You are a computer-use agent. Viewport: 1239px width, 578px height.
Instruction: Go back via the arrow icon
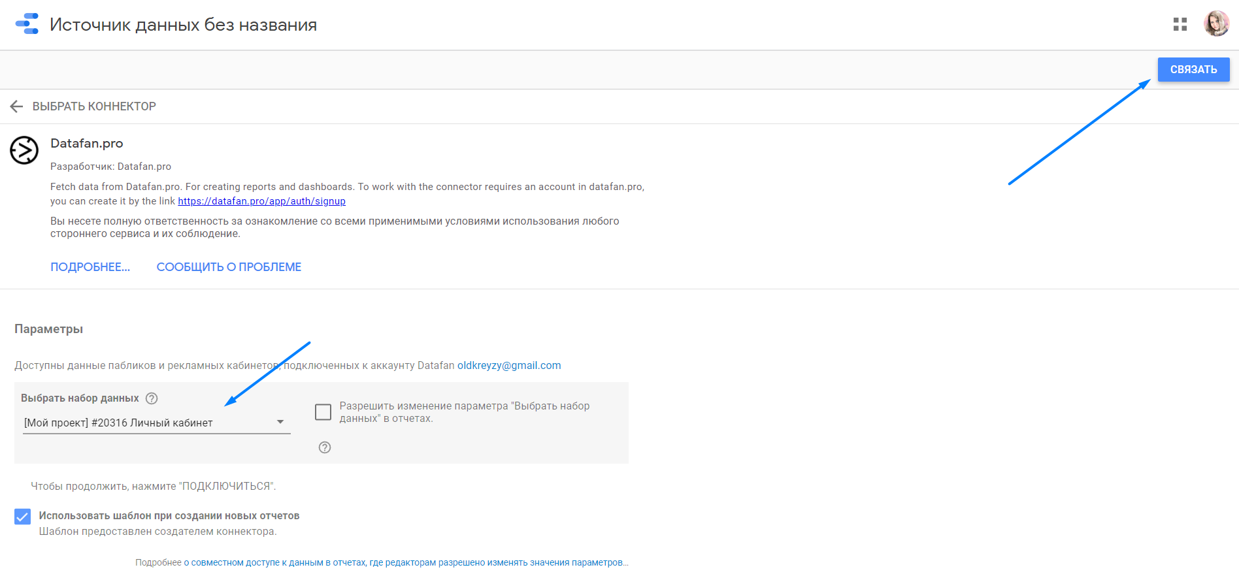click(x=16, y=106)
